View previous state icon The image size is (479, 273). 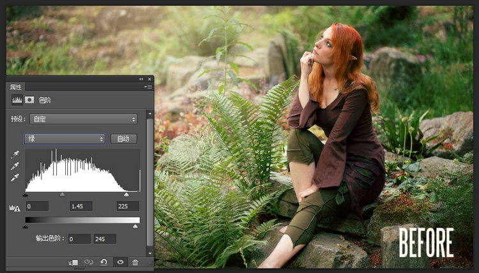[89, 262]
